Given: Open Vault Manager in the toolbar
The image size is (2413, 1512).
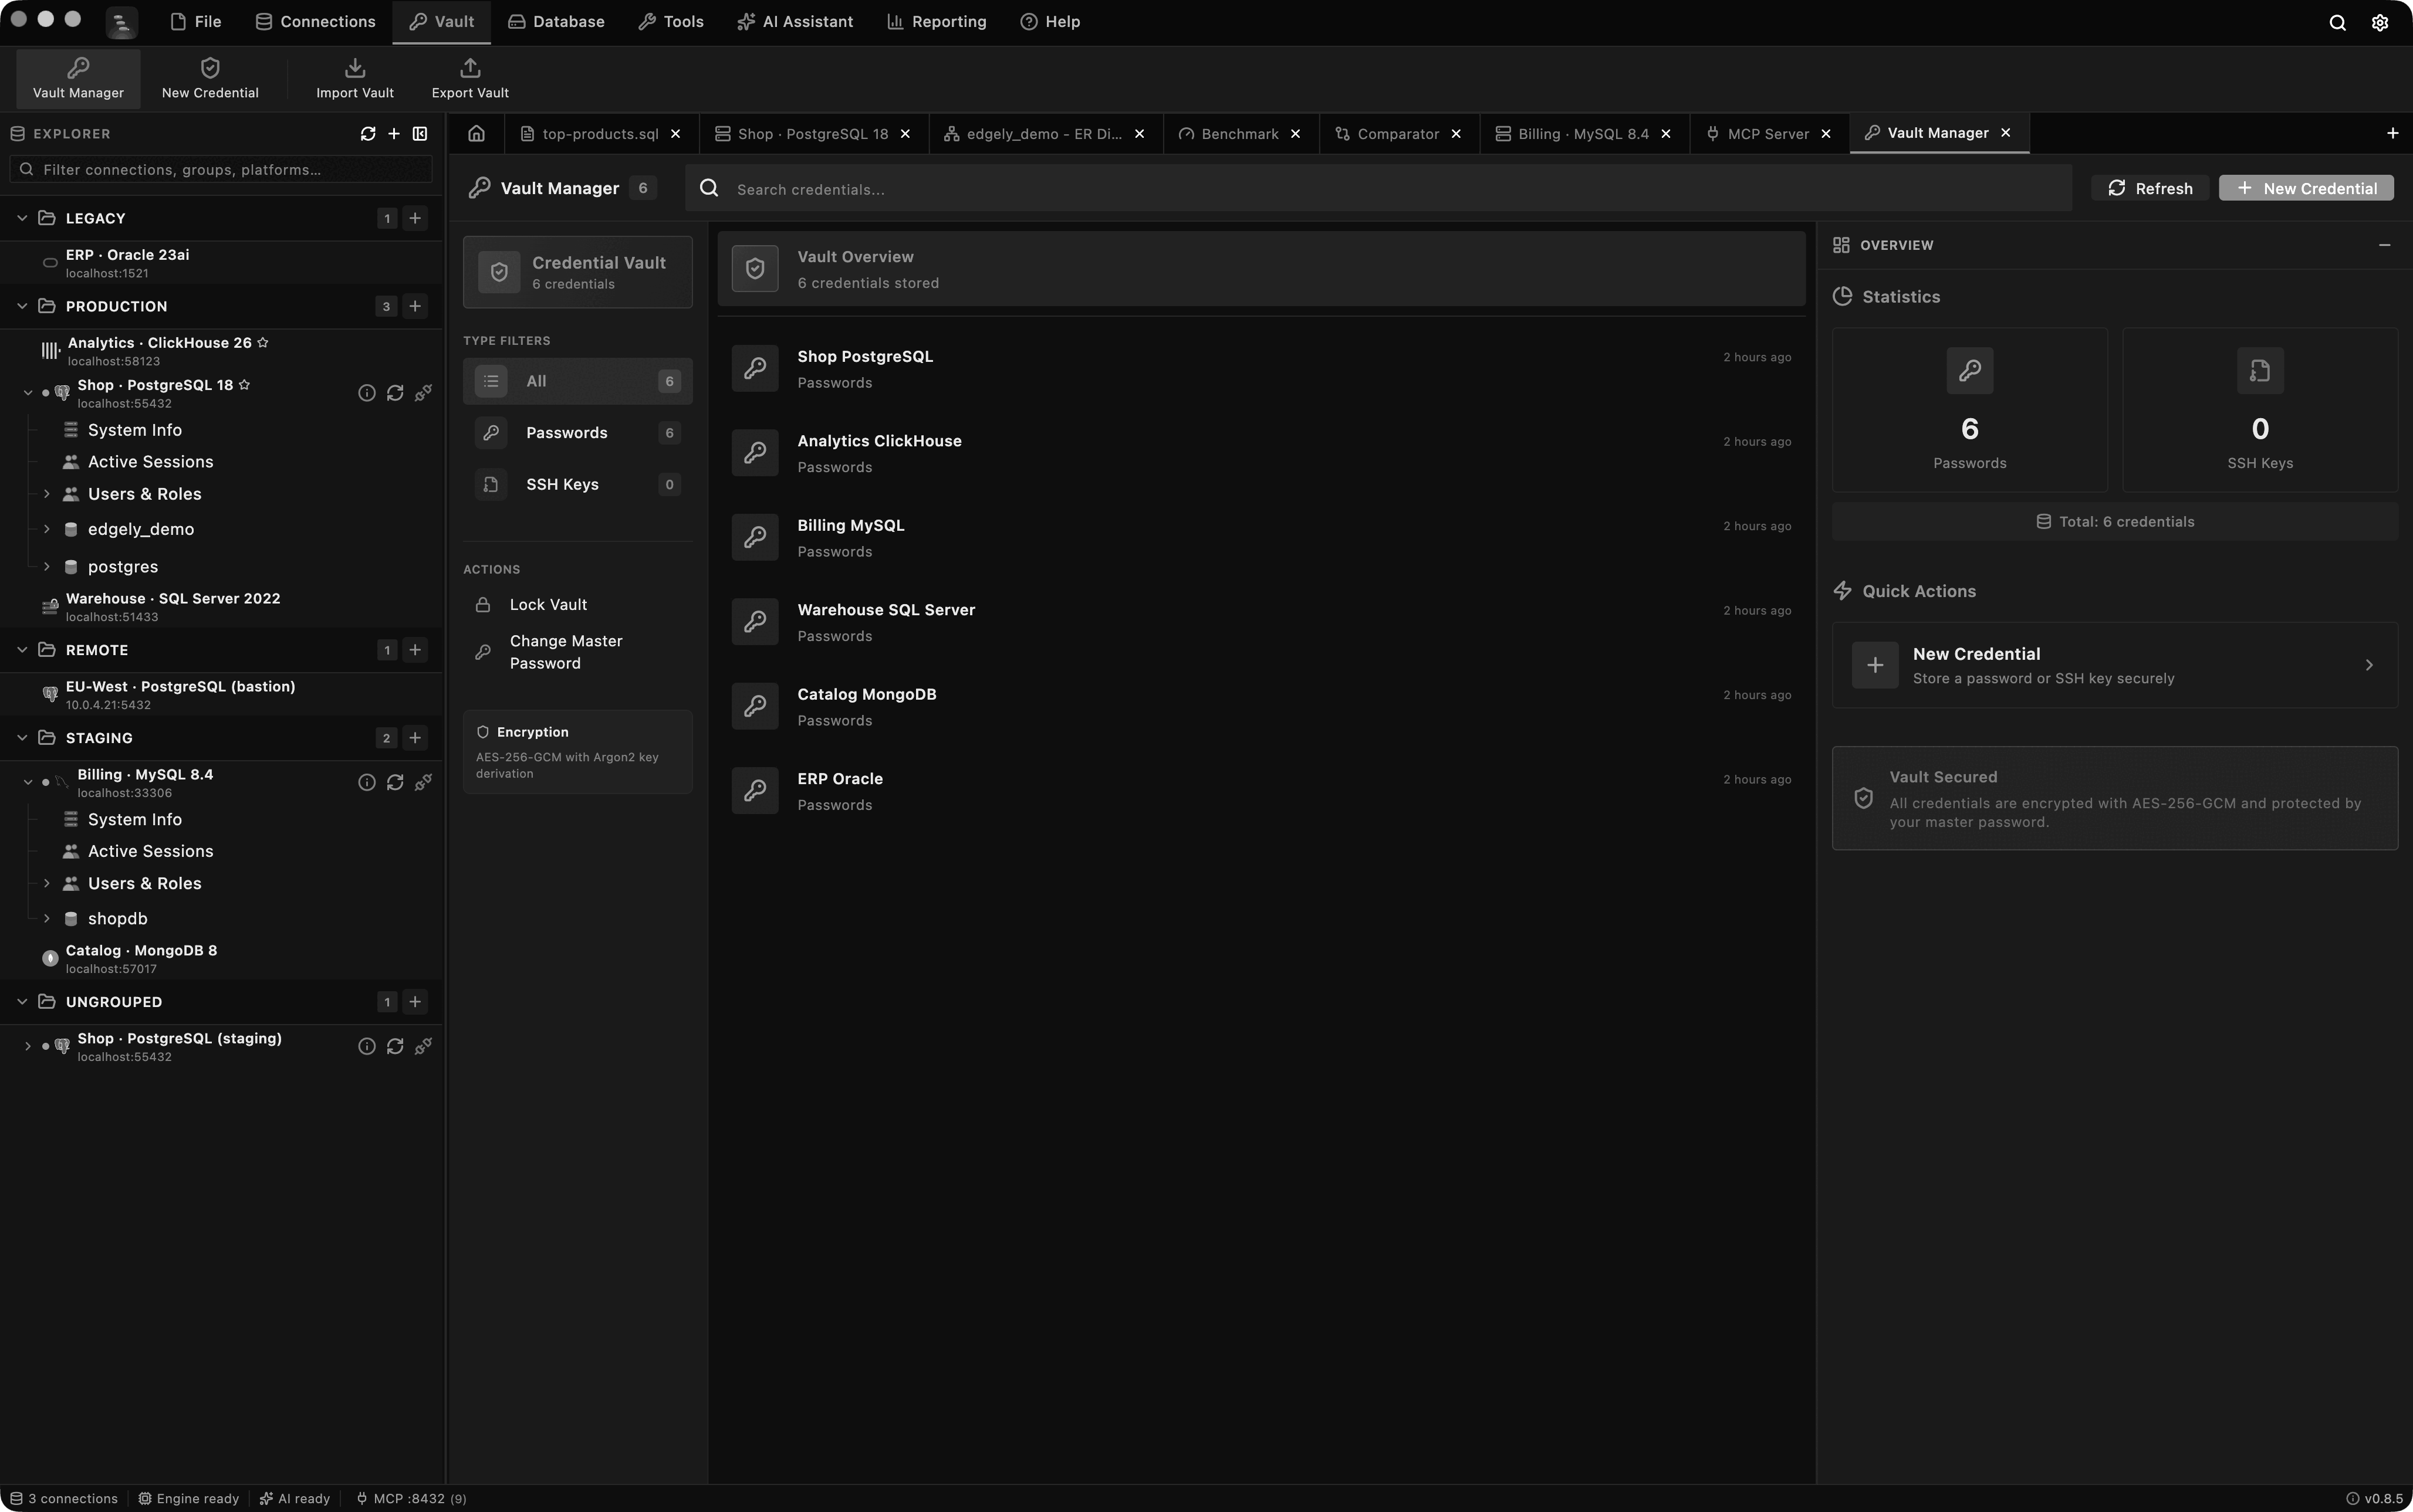Looking at the screenshot, I should click(x=78, y=78).
